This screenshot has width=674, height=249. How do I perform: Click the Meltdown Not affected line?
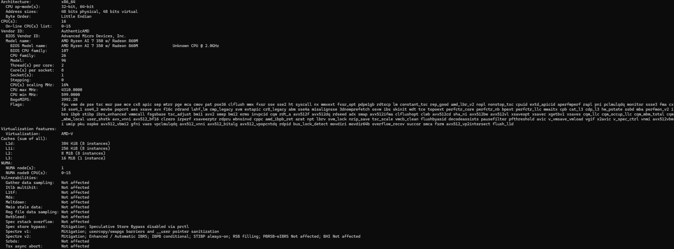(47, 202)
